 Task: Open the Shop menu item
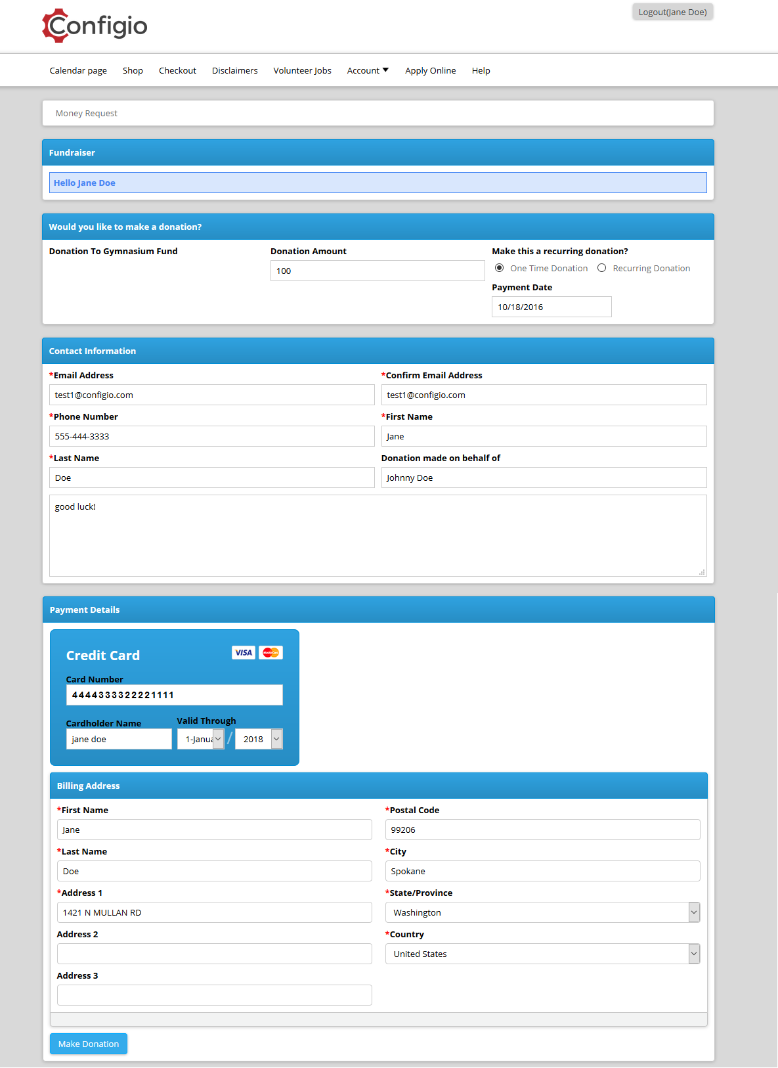point(133,70)
